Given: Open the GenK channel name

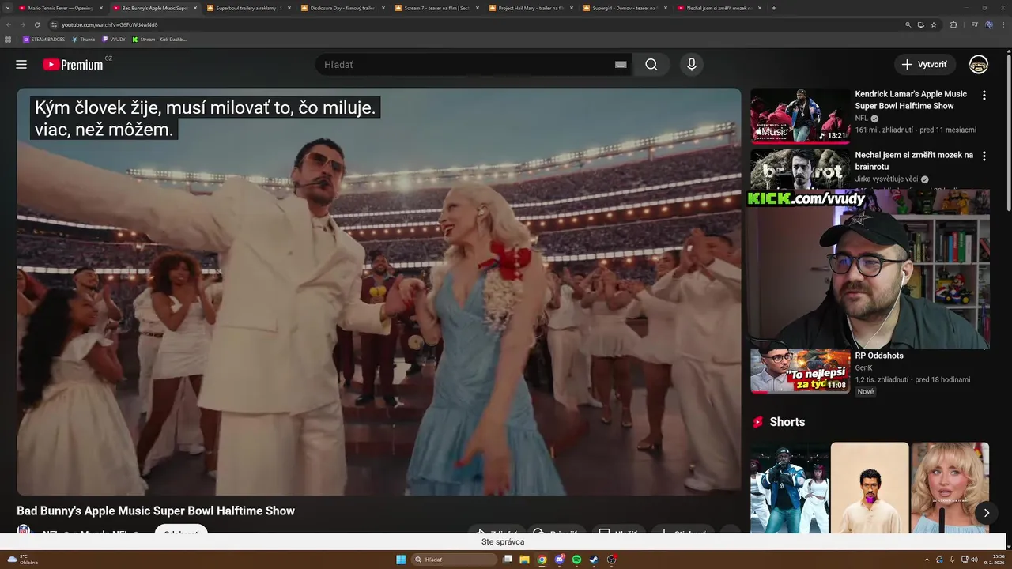Looking at the screenshot, I should pyautogui.click(x=863, y=368).
